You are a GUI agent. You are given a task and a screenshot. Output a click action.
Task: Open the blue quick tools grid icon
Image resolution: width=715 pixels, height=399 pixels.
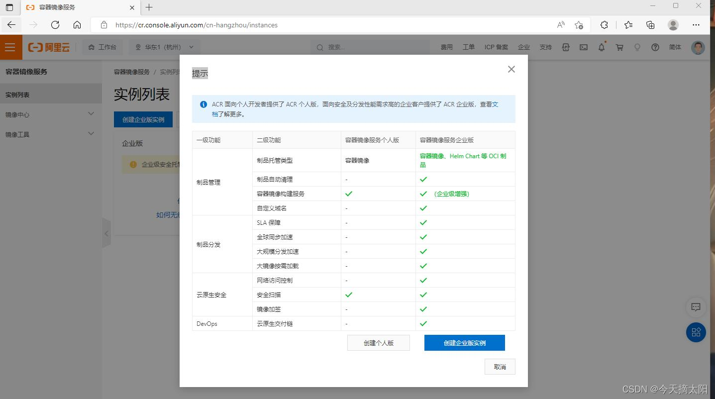pos(696,332)
